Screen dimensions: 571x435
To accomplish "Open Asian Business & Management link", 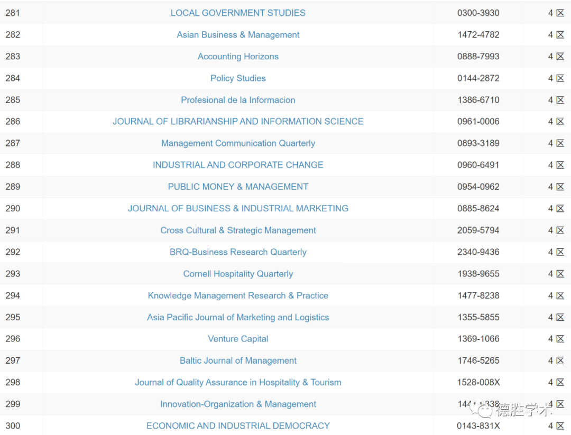I will coord(238,34).
